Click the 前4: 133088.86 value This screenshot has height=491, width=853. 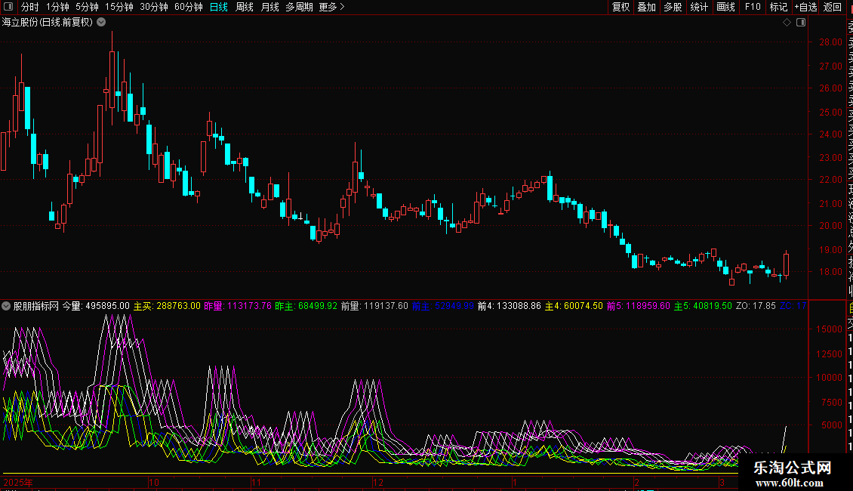coord(510,306)
